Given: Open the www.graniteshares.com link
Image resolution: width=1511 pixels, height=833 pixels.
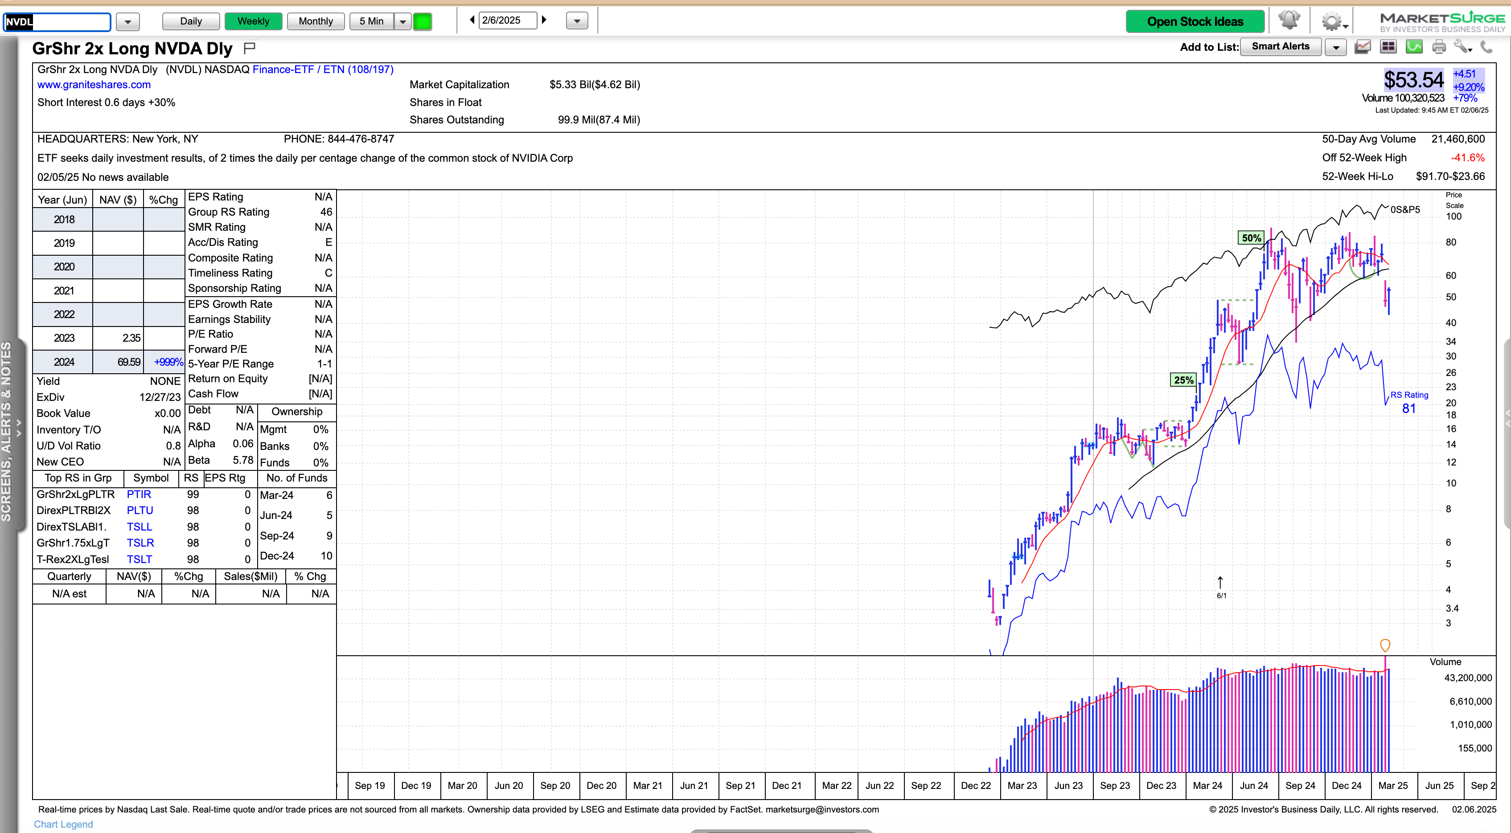Looking at the screenshot, I should click(x=94, y=85).
